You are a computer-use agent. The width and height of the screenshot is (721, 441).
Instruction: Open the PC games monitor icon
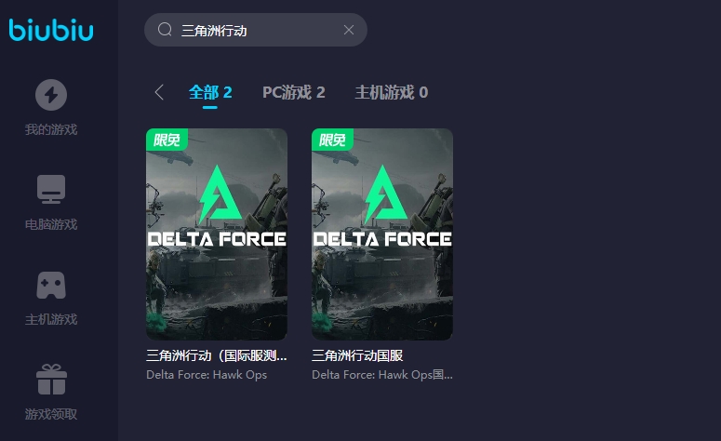coord(51,189)
